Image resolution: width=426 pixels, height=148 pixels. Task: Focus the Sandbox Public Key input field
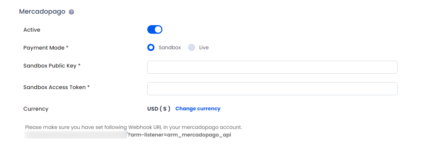(272, 67)
